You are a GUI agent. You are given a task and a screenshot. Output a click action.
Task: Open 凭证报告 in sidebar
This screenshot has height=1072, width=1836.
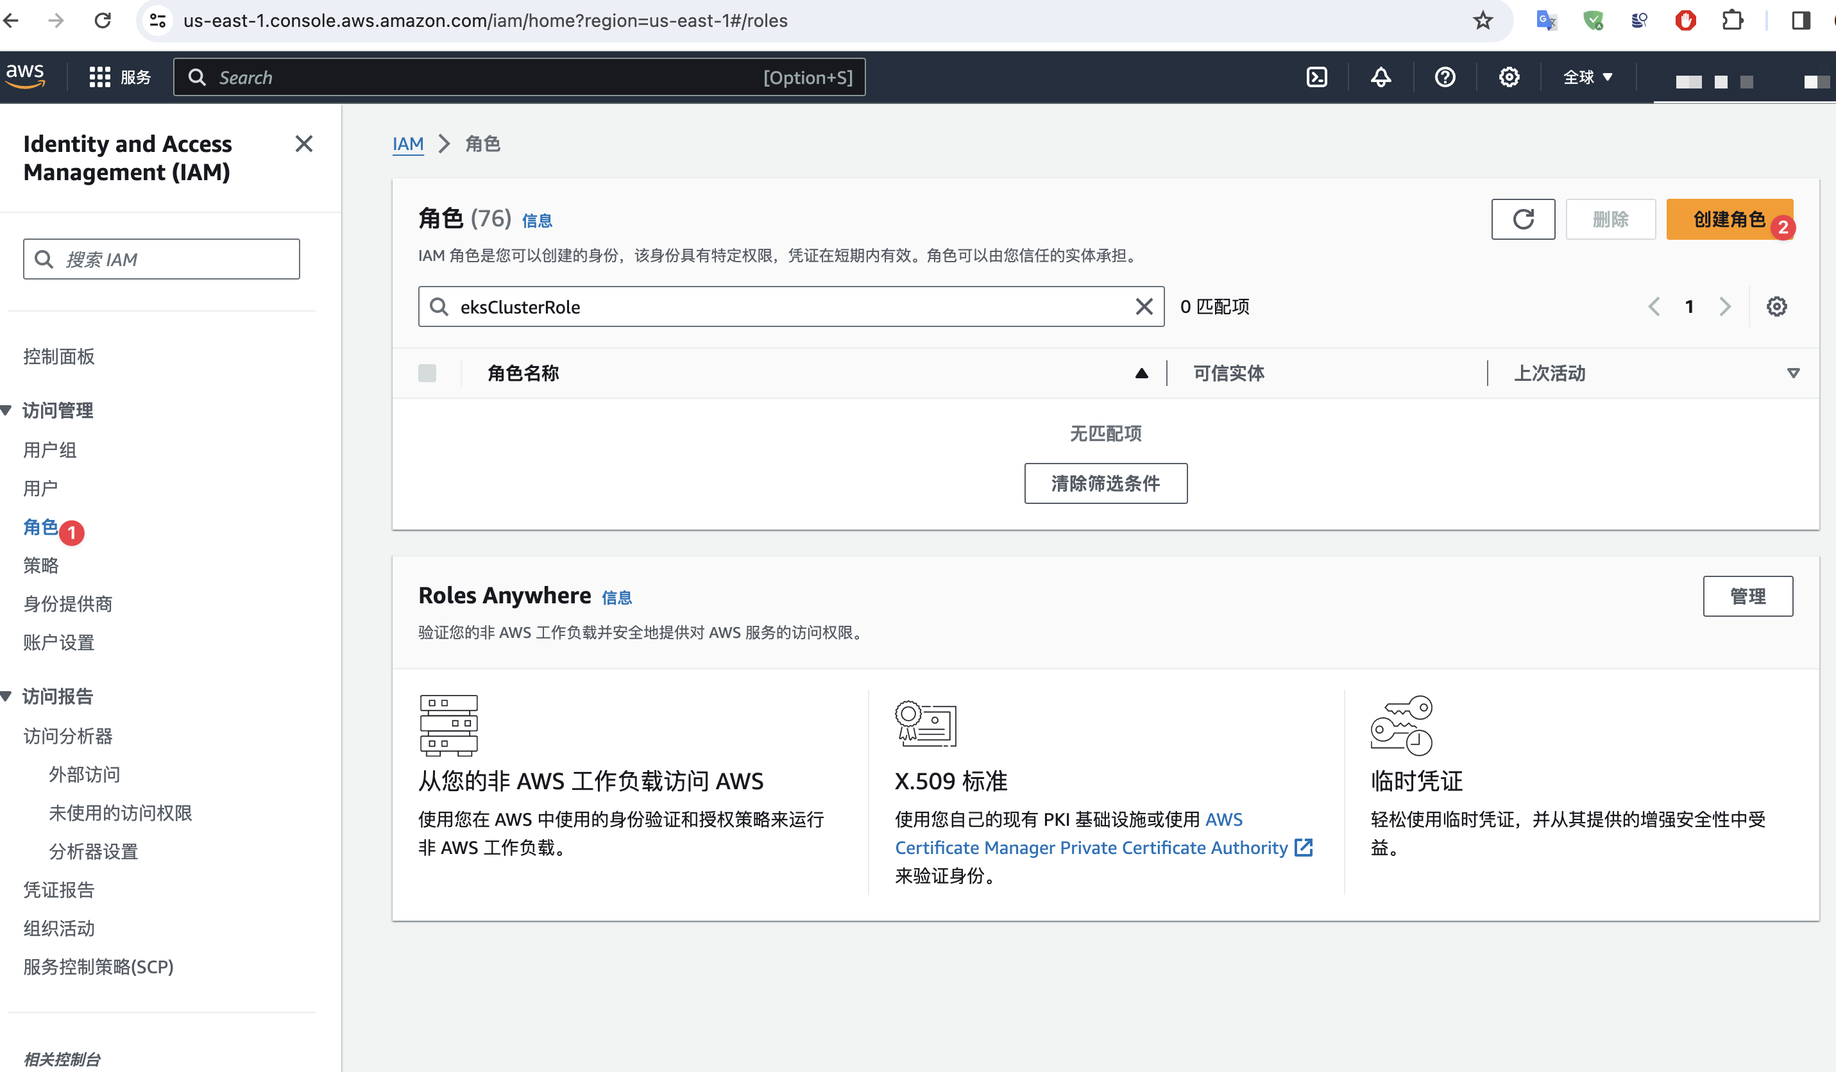pyautogui.click(x=59, y=890)
